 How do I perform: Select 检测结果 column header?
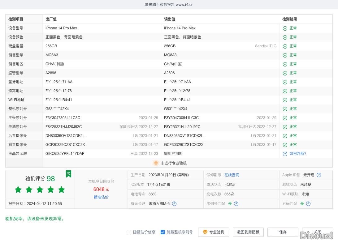pyautogui.click(x=290, y=19)
